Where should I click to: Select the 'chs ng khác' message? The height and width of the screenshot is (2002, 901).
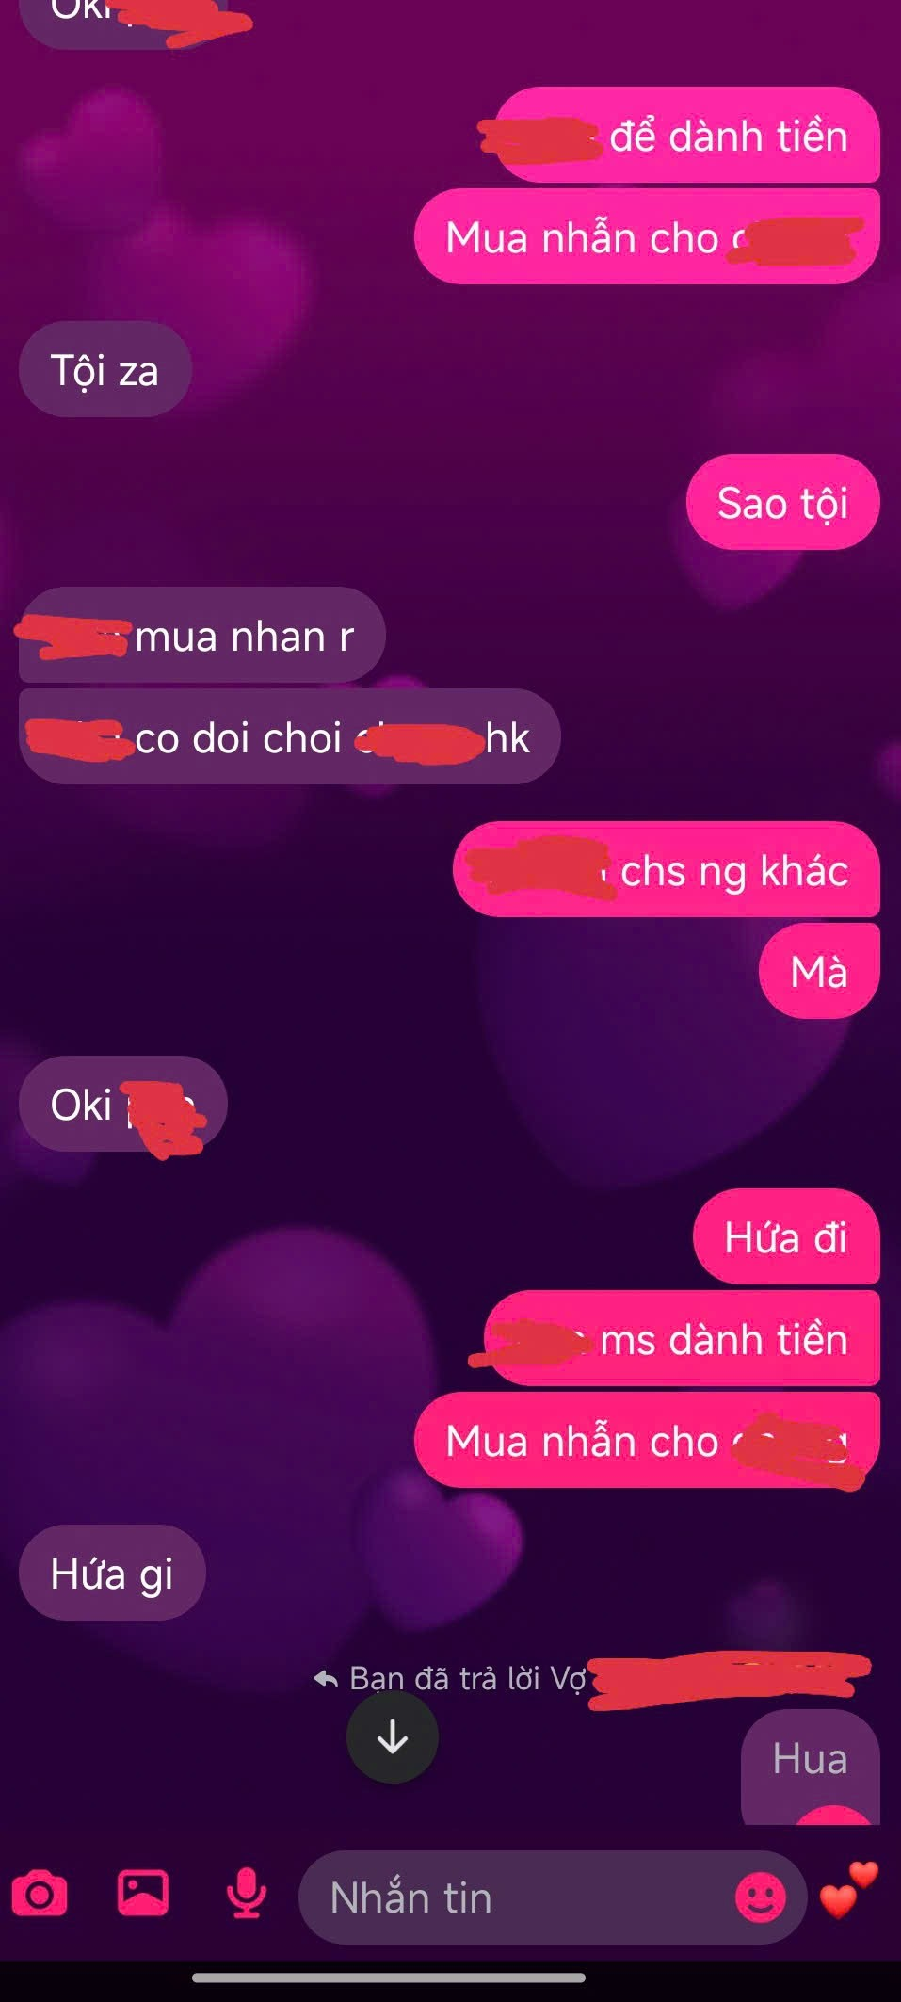(667, 869)
